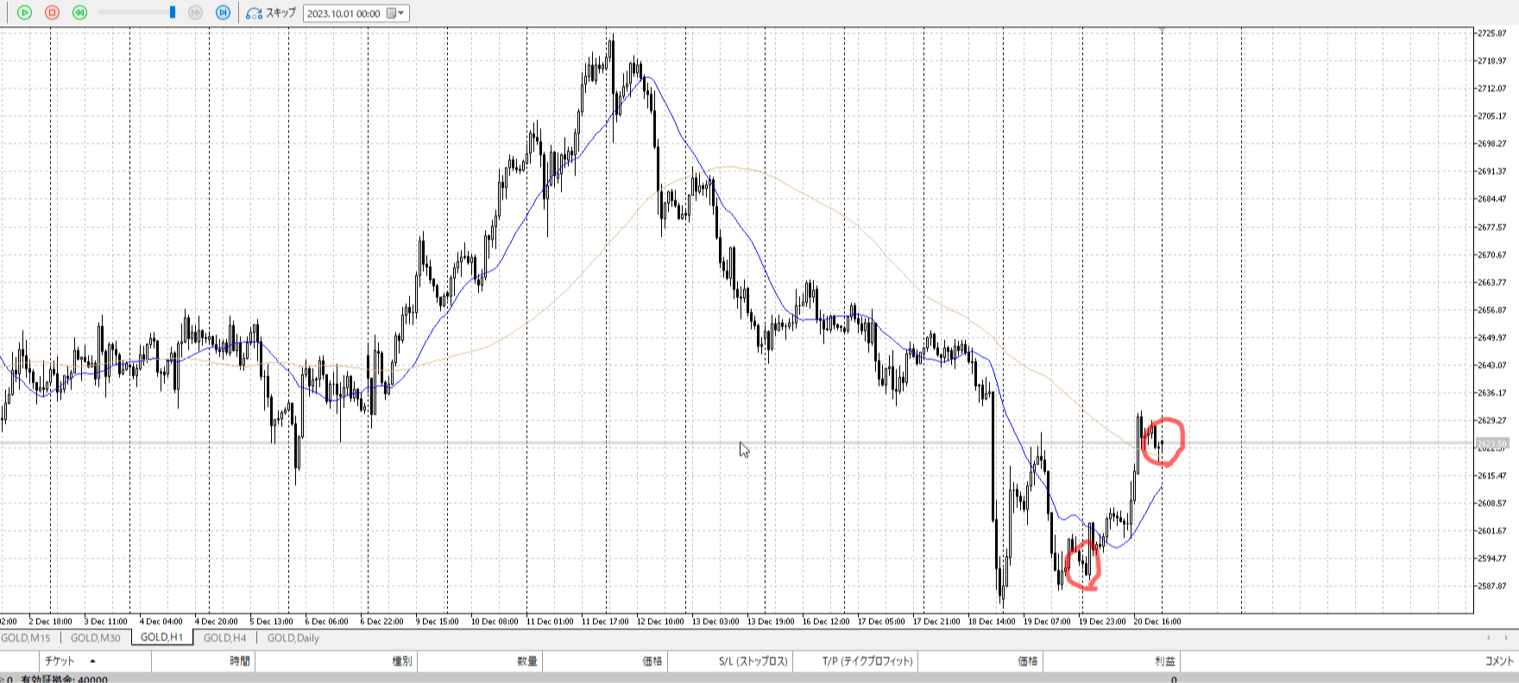Open the GOLD,Daily chart tab
Viewport: 1519px width, 683px height.
coord(293,638)
